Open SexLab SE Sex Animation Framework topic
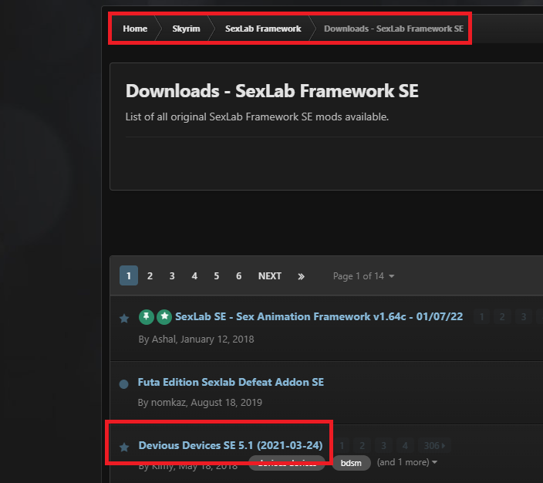Viewport: 543px width, 483px height. [319, 316]
